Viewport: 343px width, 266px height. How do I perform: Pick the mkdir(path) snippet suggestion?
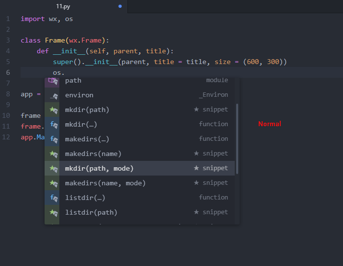coord(140,110)
